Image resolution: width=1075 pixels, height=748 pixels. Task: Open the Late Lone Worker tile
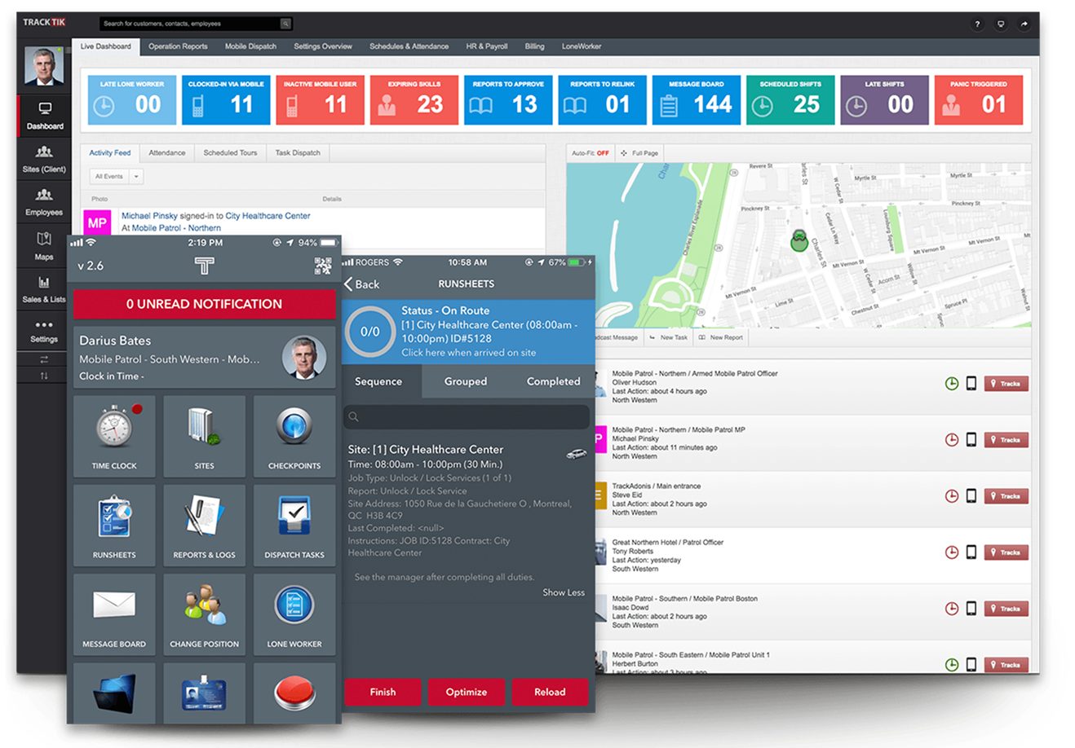coord(132,100)
